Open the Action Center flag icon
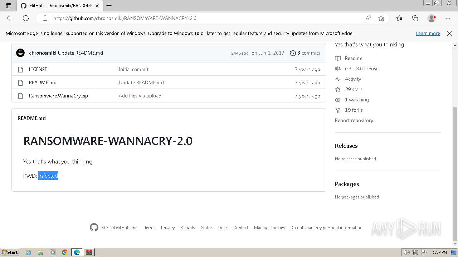This screenshot has height=257, width=458. [423, 252]
